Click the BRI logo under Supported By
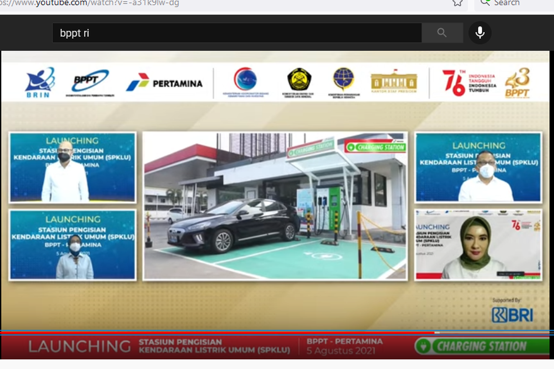The height and width of the screenshot is (369, 554). [512, 315]
